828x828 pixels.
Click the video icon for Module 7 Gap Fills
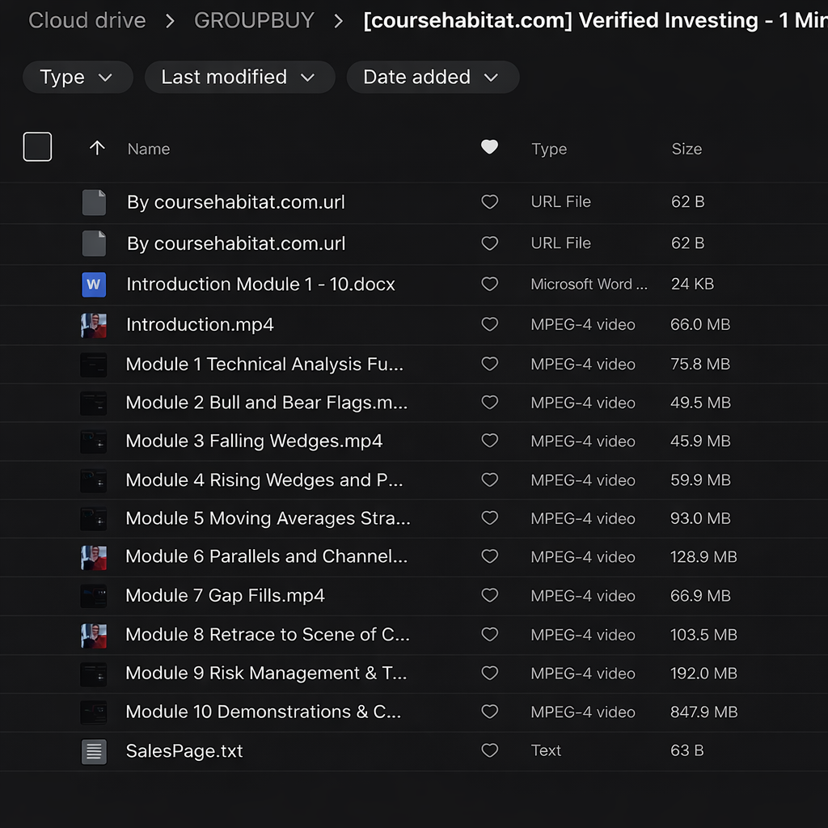(94, 596)
